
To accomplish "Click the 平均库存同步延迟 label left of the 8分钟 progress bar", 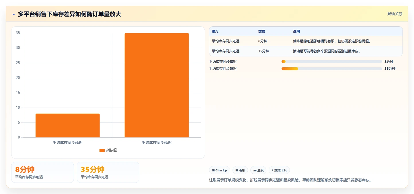I will click(223, 62).
